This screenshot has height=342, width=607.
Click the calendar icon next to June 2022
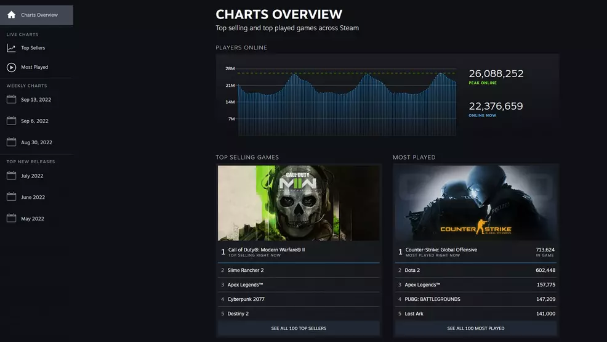point(11,197)
